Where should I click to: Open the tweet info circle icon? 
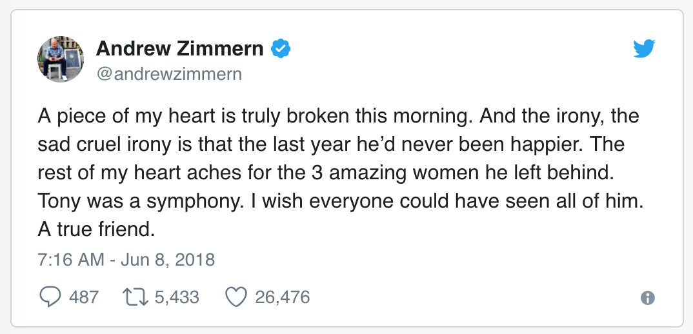tap(647, 298)
